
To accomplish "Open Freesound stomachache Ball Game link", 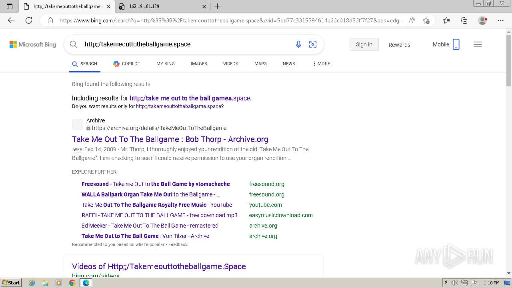I will tap(156, 184).
